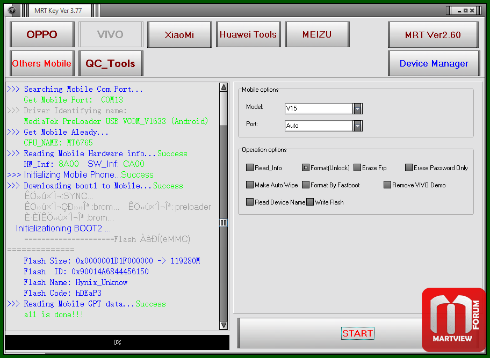This screenshot has height=358, width=490.
Task: Click 'Get Mobile Aleady...' log line
Action: click(x=58, y=132)
